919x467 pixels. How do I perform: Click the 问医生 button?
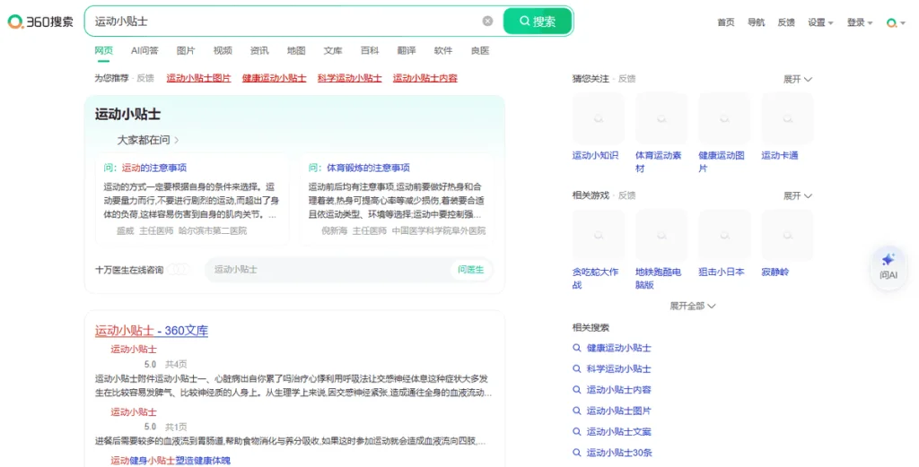click(471, 270)
